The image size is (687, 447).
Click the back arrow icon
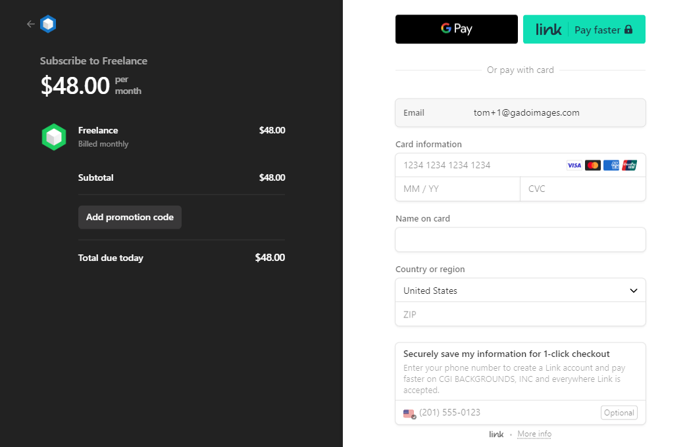coord(30,24)
